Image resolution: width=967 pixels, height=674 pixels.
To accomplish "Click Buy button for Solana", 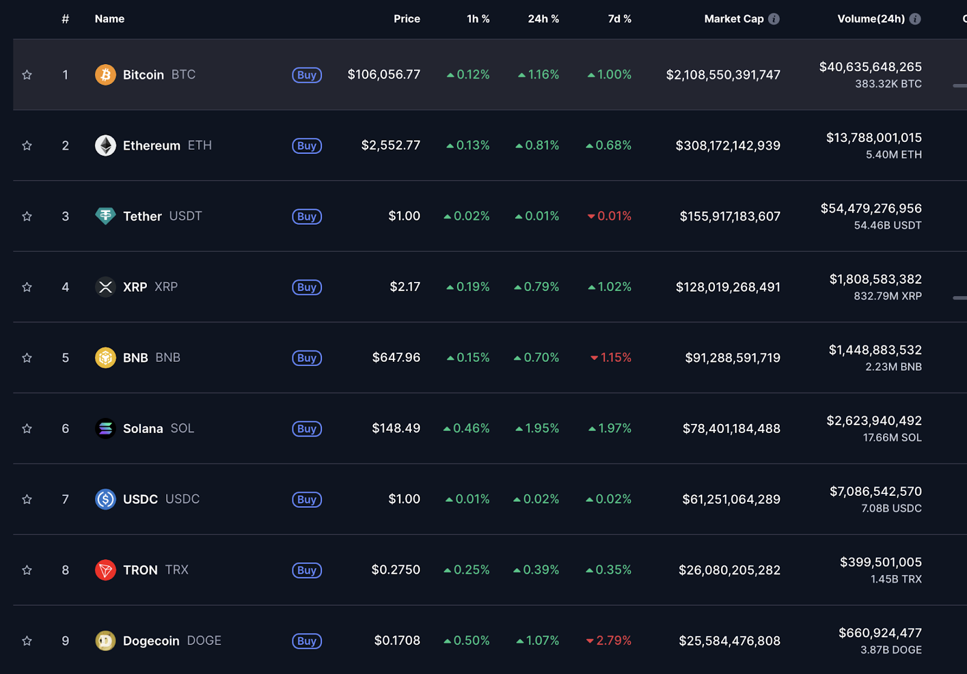I will pyautogui.click(x=307, y=428).
